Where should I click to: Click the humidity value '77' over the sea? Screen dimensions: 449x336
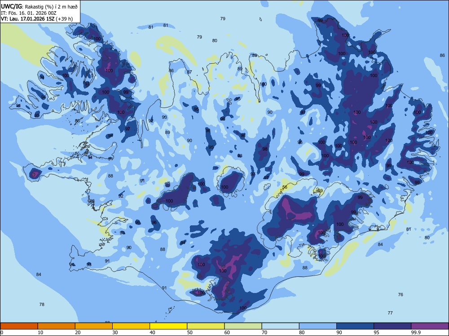(390, 313)
